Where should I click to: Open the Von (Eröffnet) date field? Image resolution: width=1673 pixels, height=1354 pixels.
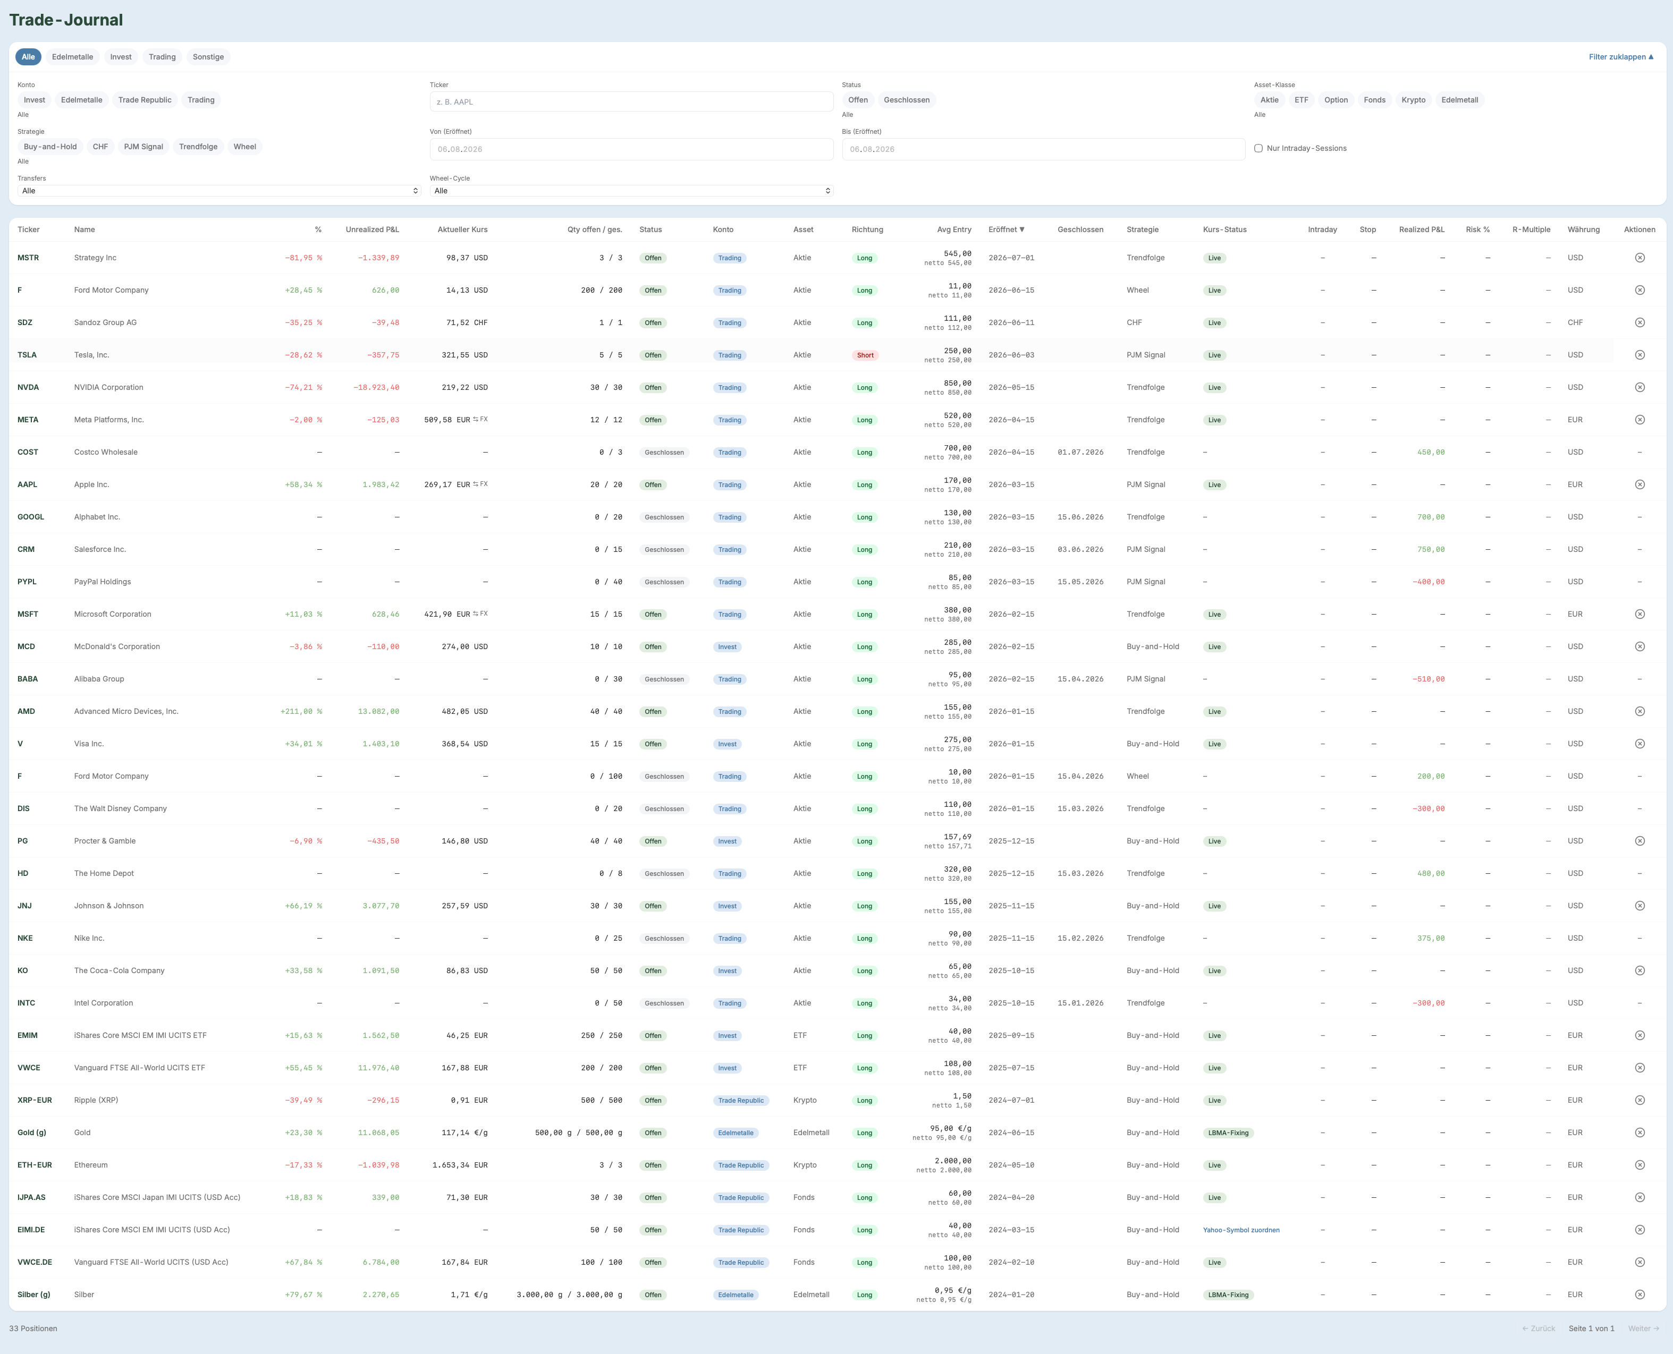coord(631,149)
